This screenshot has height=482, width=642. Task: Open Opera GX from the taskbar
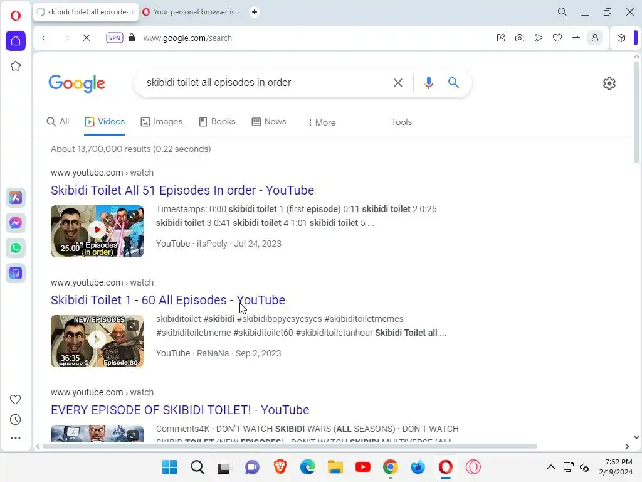[473, 467]
